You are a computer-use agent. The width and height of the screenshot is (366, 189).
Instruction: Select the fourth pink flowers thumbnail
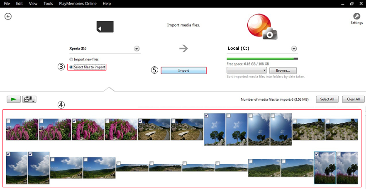(121, 129)
